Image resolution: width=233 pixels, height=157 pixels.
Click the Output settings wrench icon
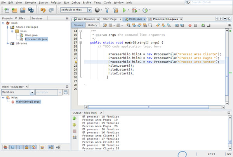pos(74,137)
